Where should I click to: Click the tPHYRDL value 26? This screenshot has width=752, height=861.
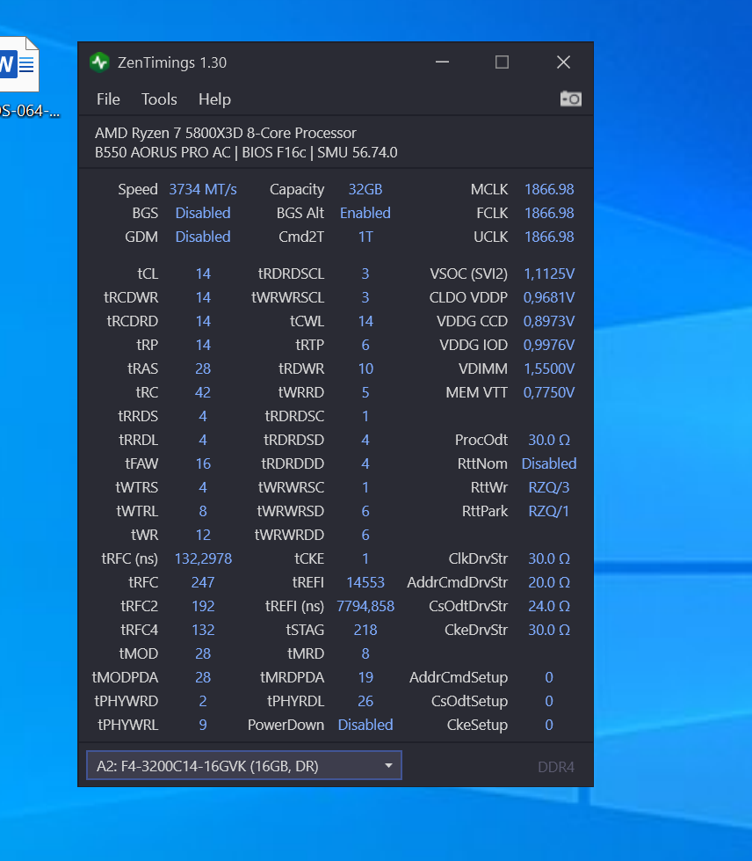(x=365, y=701)
